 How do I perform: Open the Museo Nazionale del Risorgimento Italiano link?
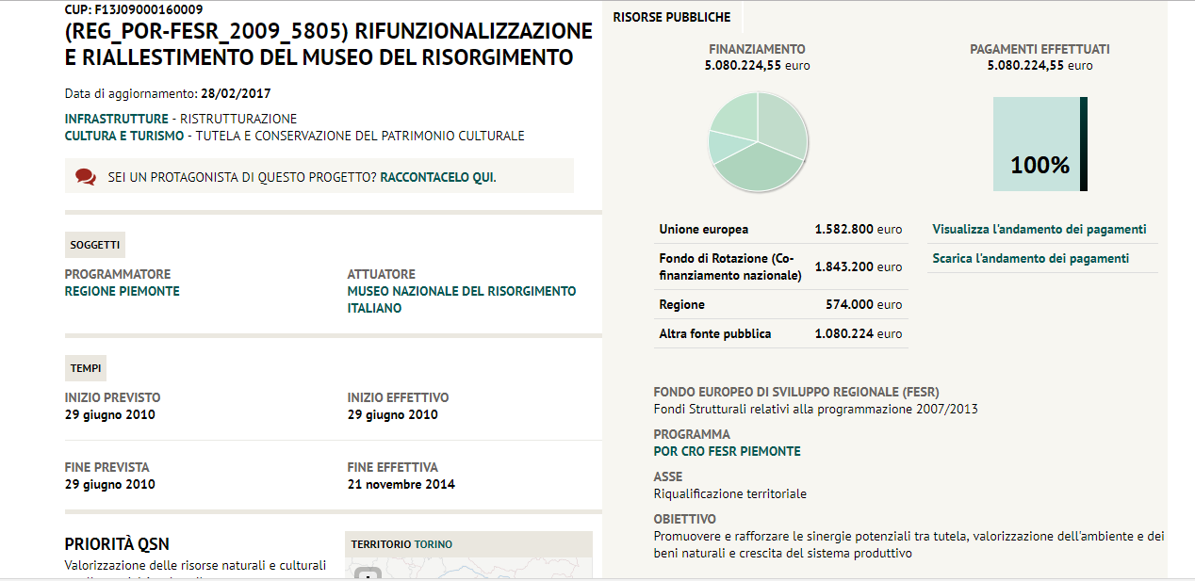pos(462,299)
